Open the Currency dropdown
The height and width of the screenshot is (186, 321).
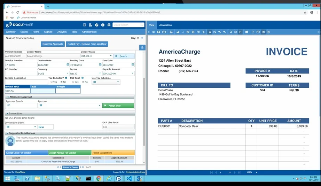pos(67,73)
